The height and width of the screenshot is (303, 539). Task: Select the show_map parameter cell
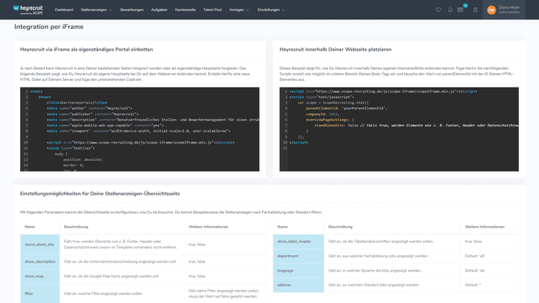tap(40, 276)
